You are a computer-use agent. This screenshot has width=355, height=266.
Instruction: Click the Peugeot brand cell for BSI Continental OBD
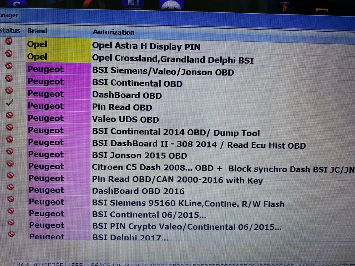point(59,81)
